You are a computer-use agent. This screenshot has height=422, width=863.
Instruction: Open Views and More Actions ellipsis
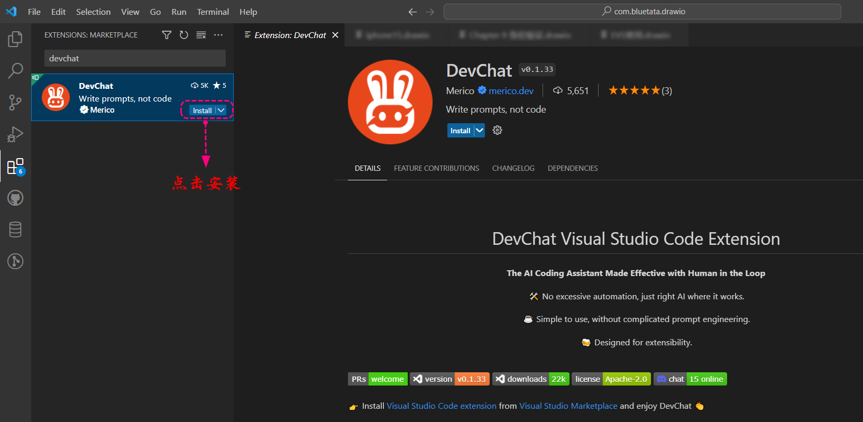(218, 35)
